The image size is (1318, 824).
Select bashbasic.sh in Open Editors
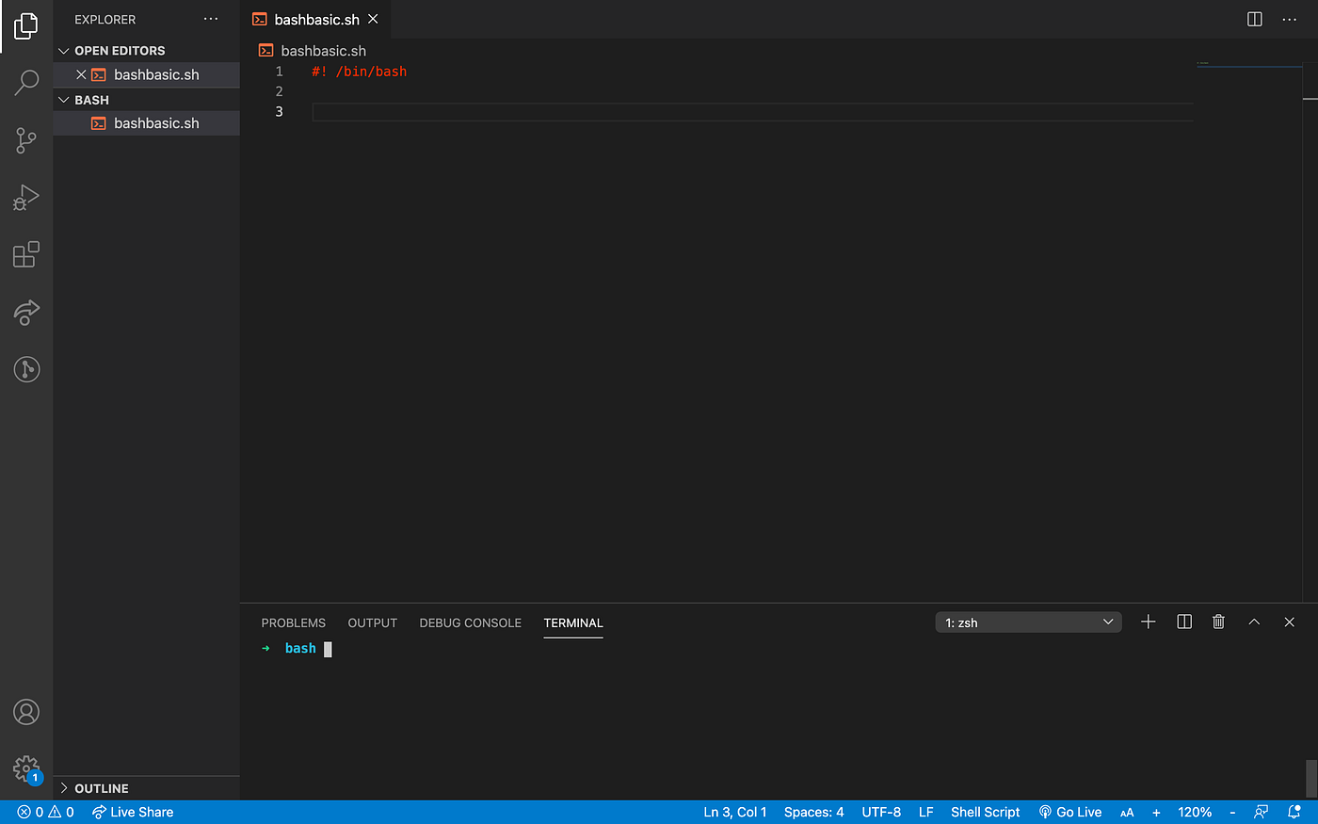(146, 74)
